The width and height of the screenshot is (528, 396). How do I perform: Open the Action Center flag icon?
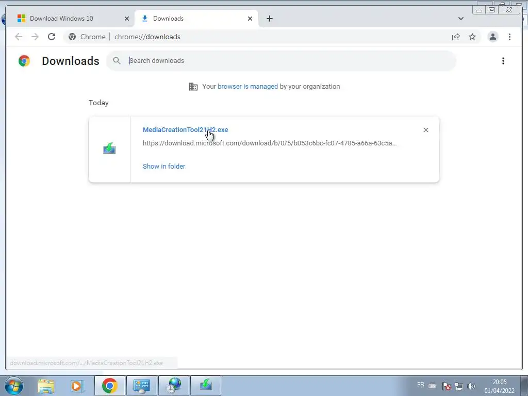click(x=447, y=386)
